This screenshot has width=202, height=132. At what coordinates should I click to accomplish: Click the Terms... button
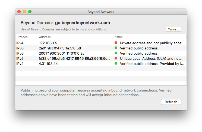(x=173, y=29)
